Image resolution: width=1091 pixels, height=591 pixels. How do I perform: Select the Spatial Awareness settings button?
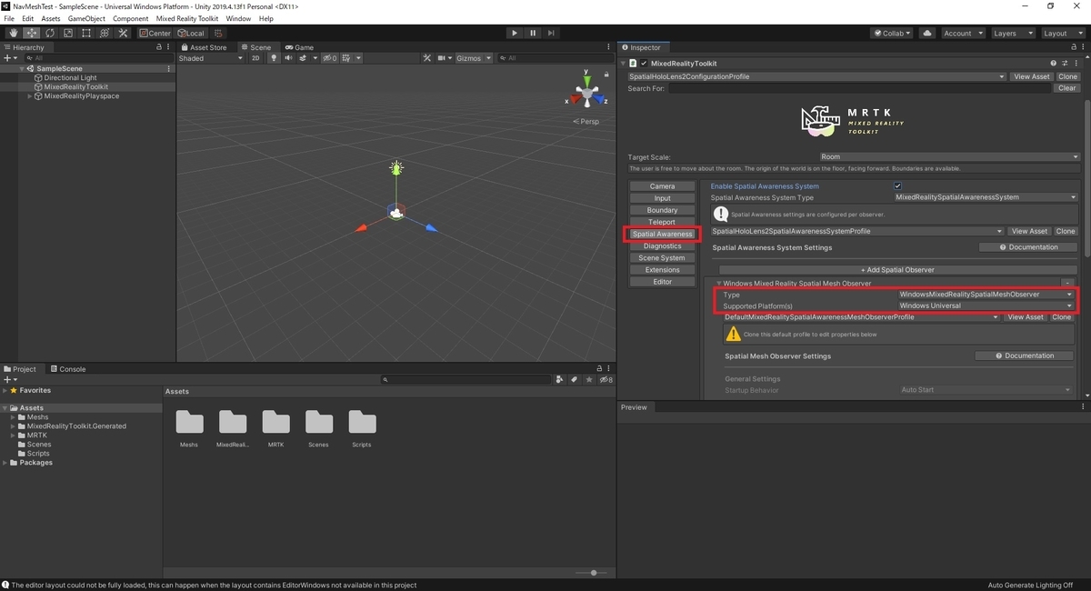click(x=663, y=234)
